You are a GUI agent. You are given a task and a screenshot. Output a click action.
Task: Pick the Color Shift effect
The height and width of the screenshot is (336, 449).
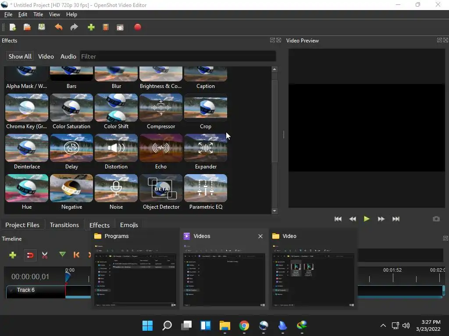coord(116,112)
